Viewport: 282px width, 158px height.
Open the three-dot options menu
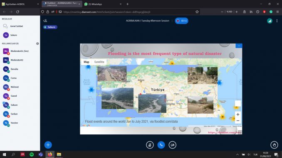tap(277, 21)
